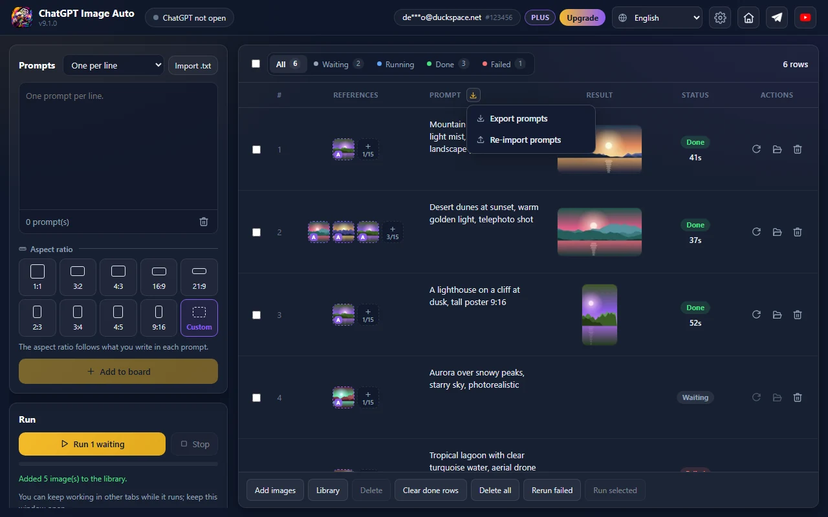Viewport: 828px width, 517px height.
Task: Choose Export prompts menu item
Action: (x=530, y=119)
